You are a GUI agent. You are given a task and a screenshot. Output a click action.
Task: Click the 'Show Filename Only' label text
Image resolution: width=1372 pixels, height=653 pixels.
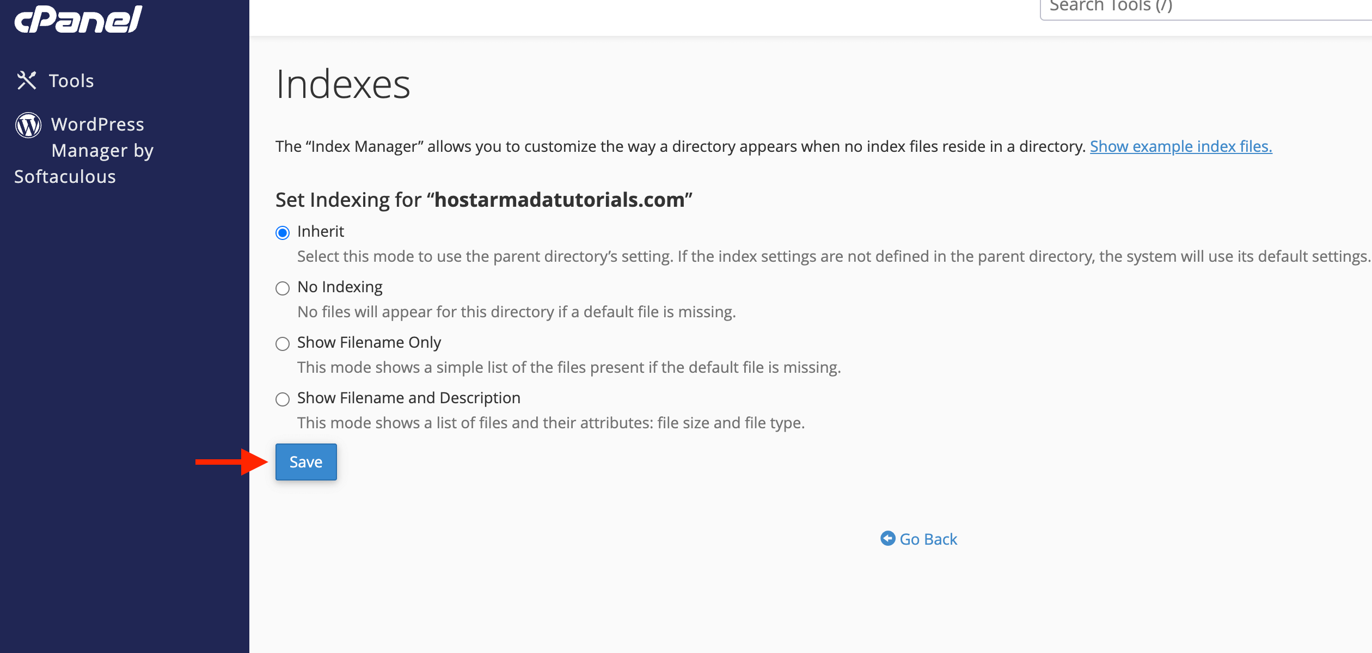tap(369, 342)
